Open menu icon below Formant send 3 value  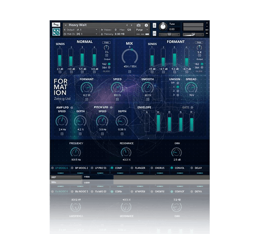(x=174, y=72)
